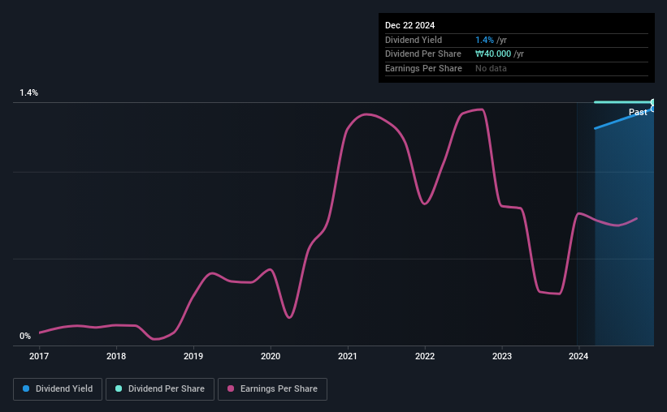Click the 2019 x-axis label
667x412 pixels.
[193, 356]
